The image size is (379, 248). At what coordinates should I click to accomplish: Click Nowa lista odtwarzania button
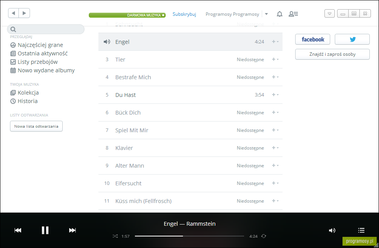point(36,126)
